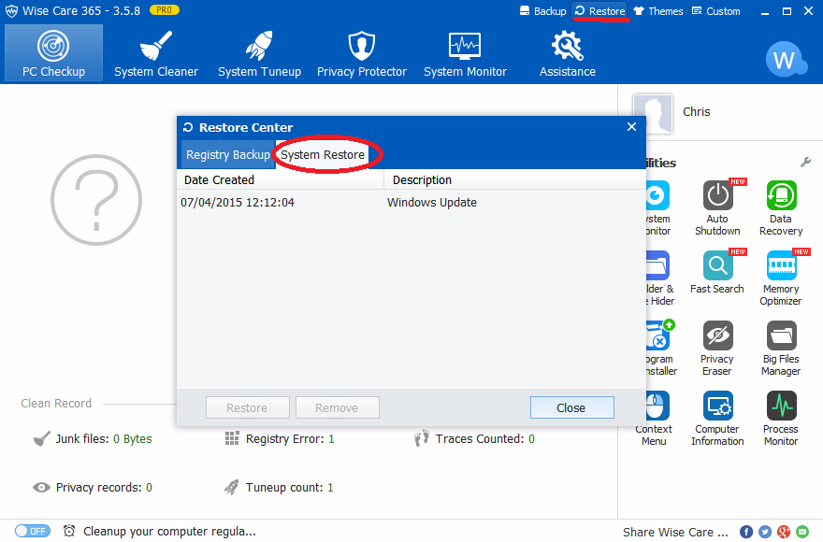Screen dimensions: 823x542
Task: Open the PC Checkup section
Action: pyautogui.click(x=53, y=53)
